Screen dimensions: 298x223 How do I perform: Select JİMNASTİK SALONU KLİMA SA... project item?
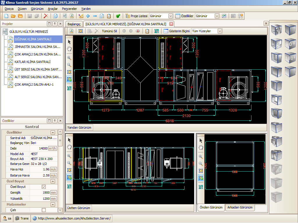pyautogui.click(x=37, y=47)
